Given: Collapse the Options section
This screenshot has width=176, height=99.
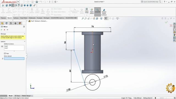Looking at the screenshot, I should [24, 42].
